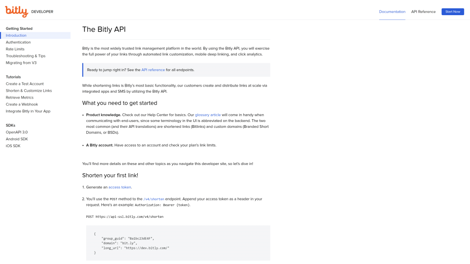The width and height of the screenshot is (470, 264).
Task: Open the OpenAPI 3.0 SDK page
Action: click(x=17, y=132)
